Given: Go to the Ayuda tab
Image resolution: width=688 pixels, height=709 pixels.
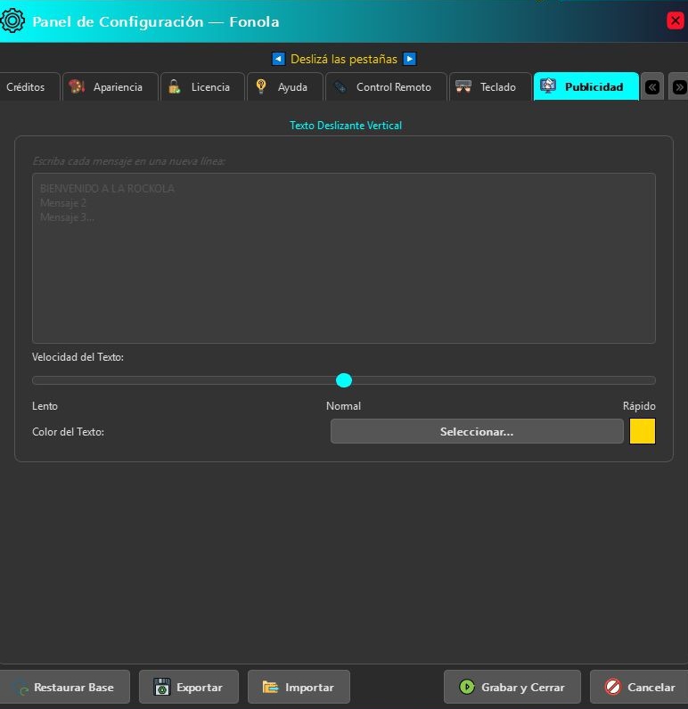Looking at the screenshot, I should click(x=285, y=86).
